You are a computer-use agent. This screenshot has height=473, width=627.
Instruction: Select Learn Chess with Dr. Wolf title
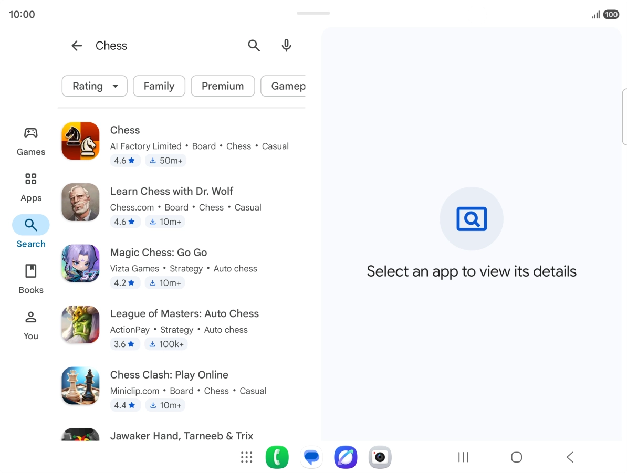pos(172,191)
